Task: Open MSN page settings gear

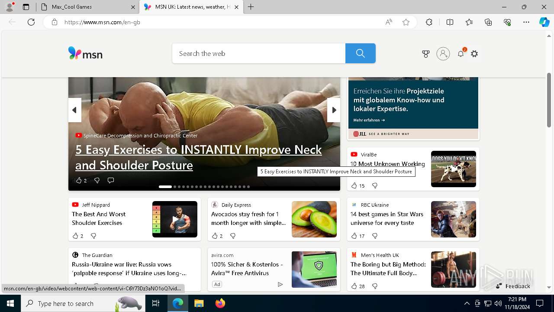Action: (474, 54)
